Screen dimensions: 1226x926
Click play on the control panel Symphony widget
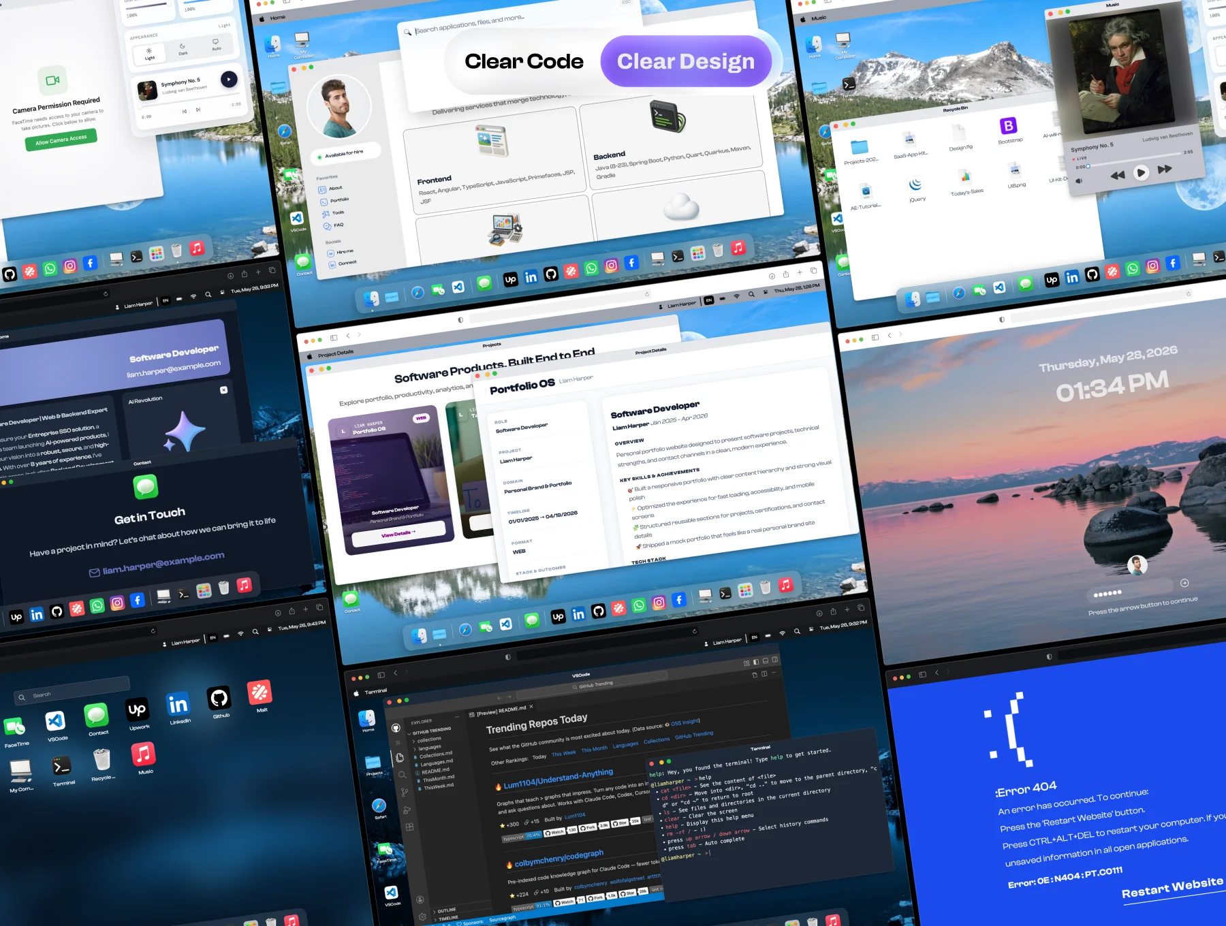[229, 80]
